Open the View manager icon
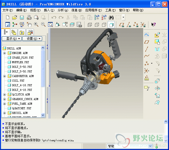Viewport: 169px width, 150px height. coord(79,25)
